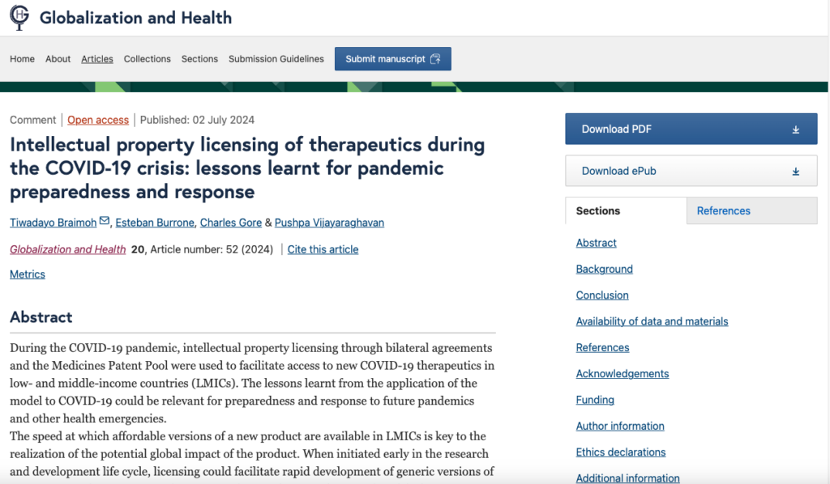Click the email envelope icon after Tiwadayo Braimoh

click(104, 222)
